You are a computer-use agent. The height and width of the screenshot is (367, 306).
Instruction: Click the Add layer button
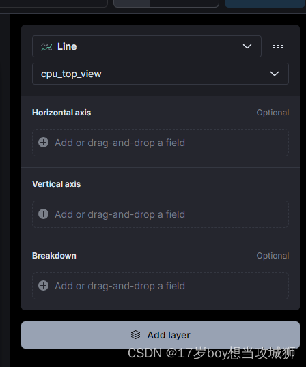161,335
